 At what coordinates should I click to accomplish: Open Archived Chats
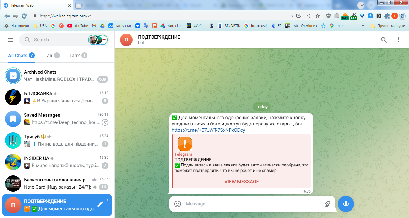click(57, 76)
